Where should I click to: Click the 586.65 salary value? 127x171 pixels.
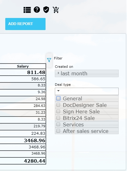38,79
